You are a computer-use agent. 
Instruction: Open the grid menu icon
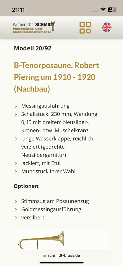85,28
